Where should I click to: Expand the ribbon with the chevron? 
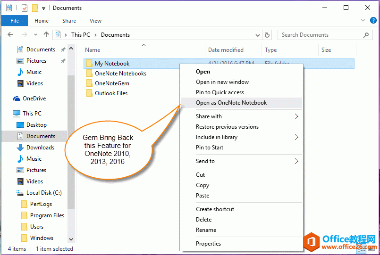(x=363, y=20)
